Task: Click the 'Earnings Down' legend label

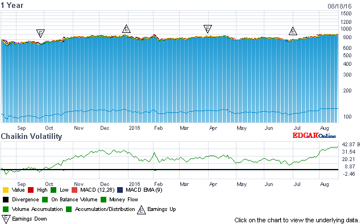Action: pos(30,219)
